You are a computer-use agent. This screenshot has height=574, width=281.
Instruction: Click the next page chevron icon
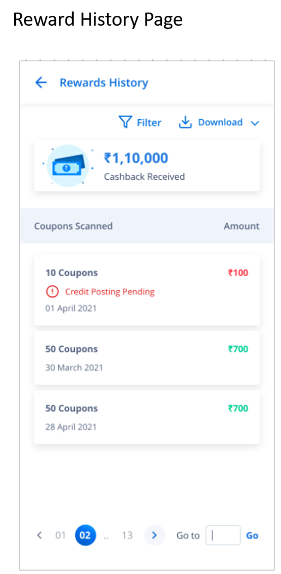click(154, 535)
